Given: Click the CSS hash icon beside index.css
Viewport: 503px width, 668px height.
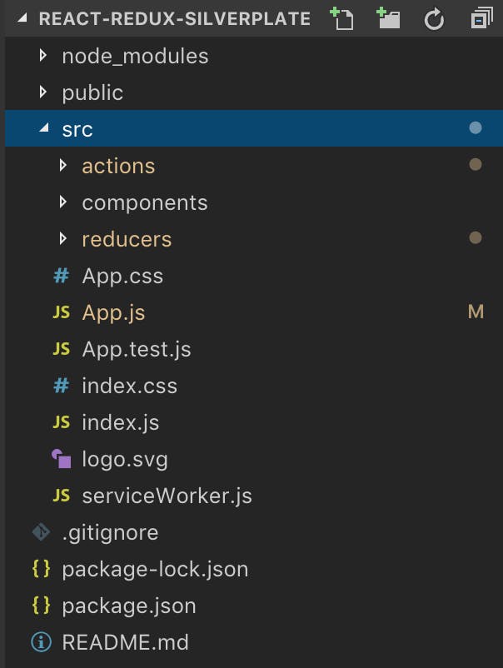Looking at the screenshot, I should (60, 386).
